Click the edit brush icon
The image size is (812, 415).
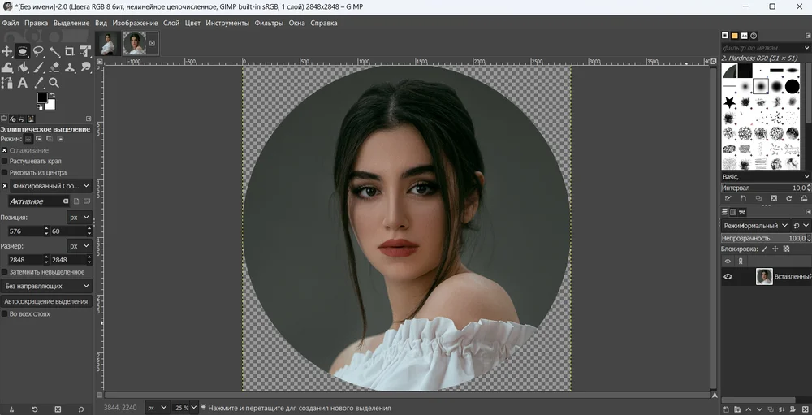pos(728,198)
